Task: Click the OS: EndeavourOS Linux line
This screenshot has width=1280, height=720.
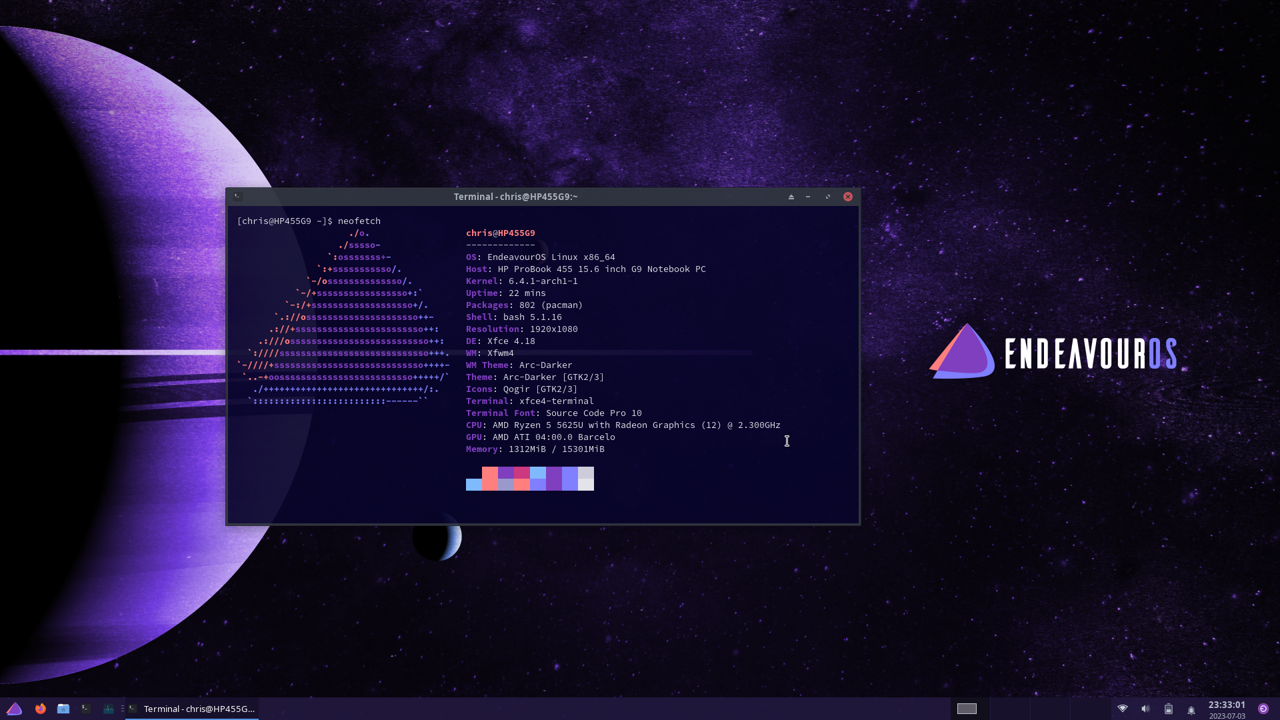Action: 541,257
